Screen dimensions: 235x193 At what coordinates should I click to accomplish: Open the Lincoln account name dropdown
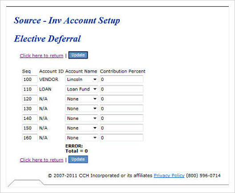82,79
